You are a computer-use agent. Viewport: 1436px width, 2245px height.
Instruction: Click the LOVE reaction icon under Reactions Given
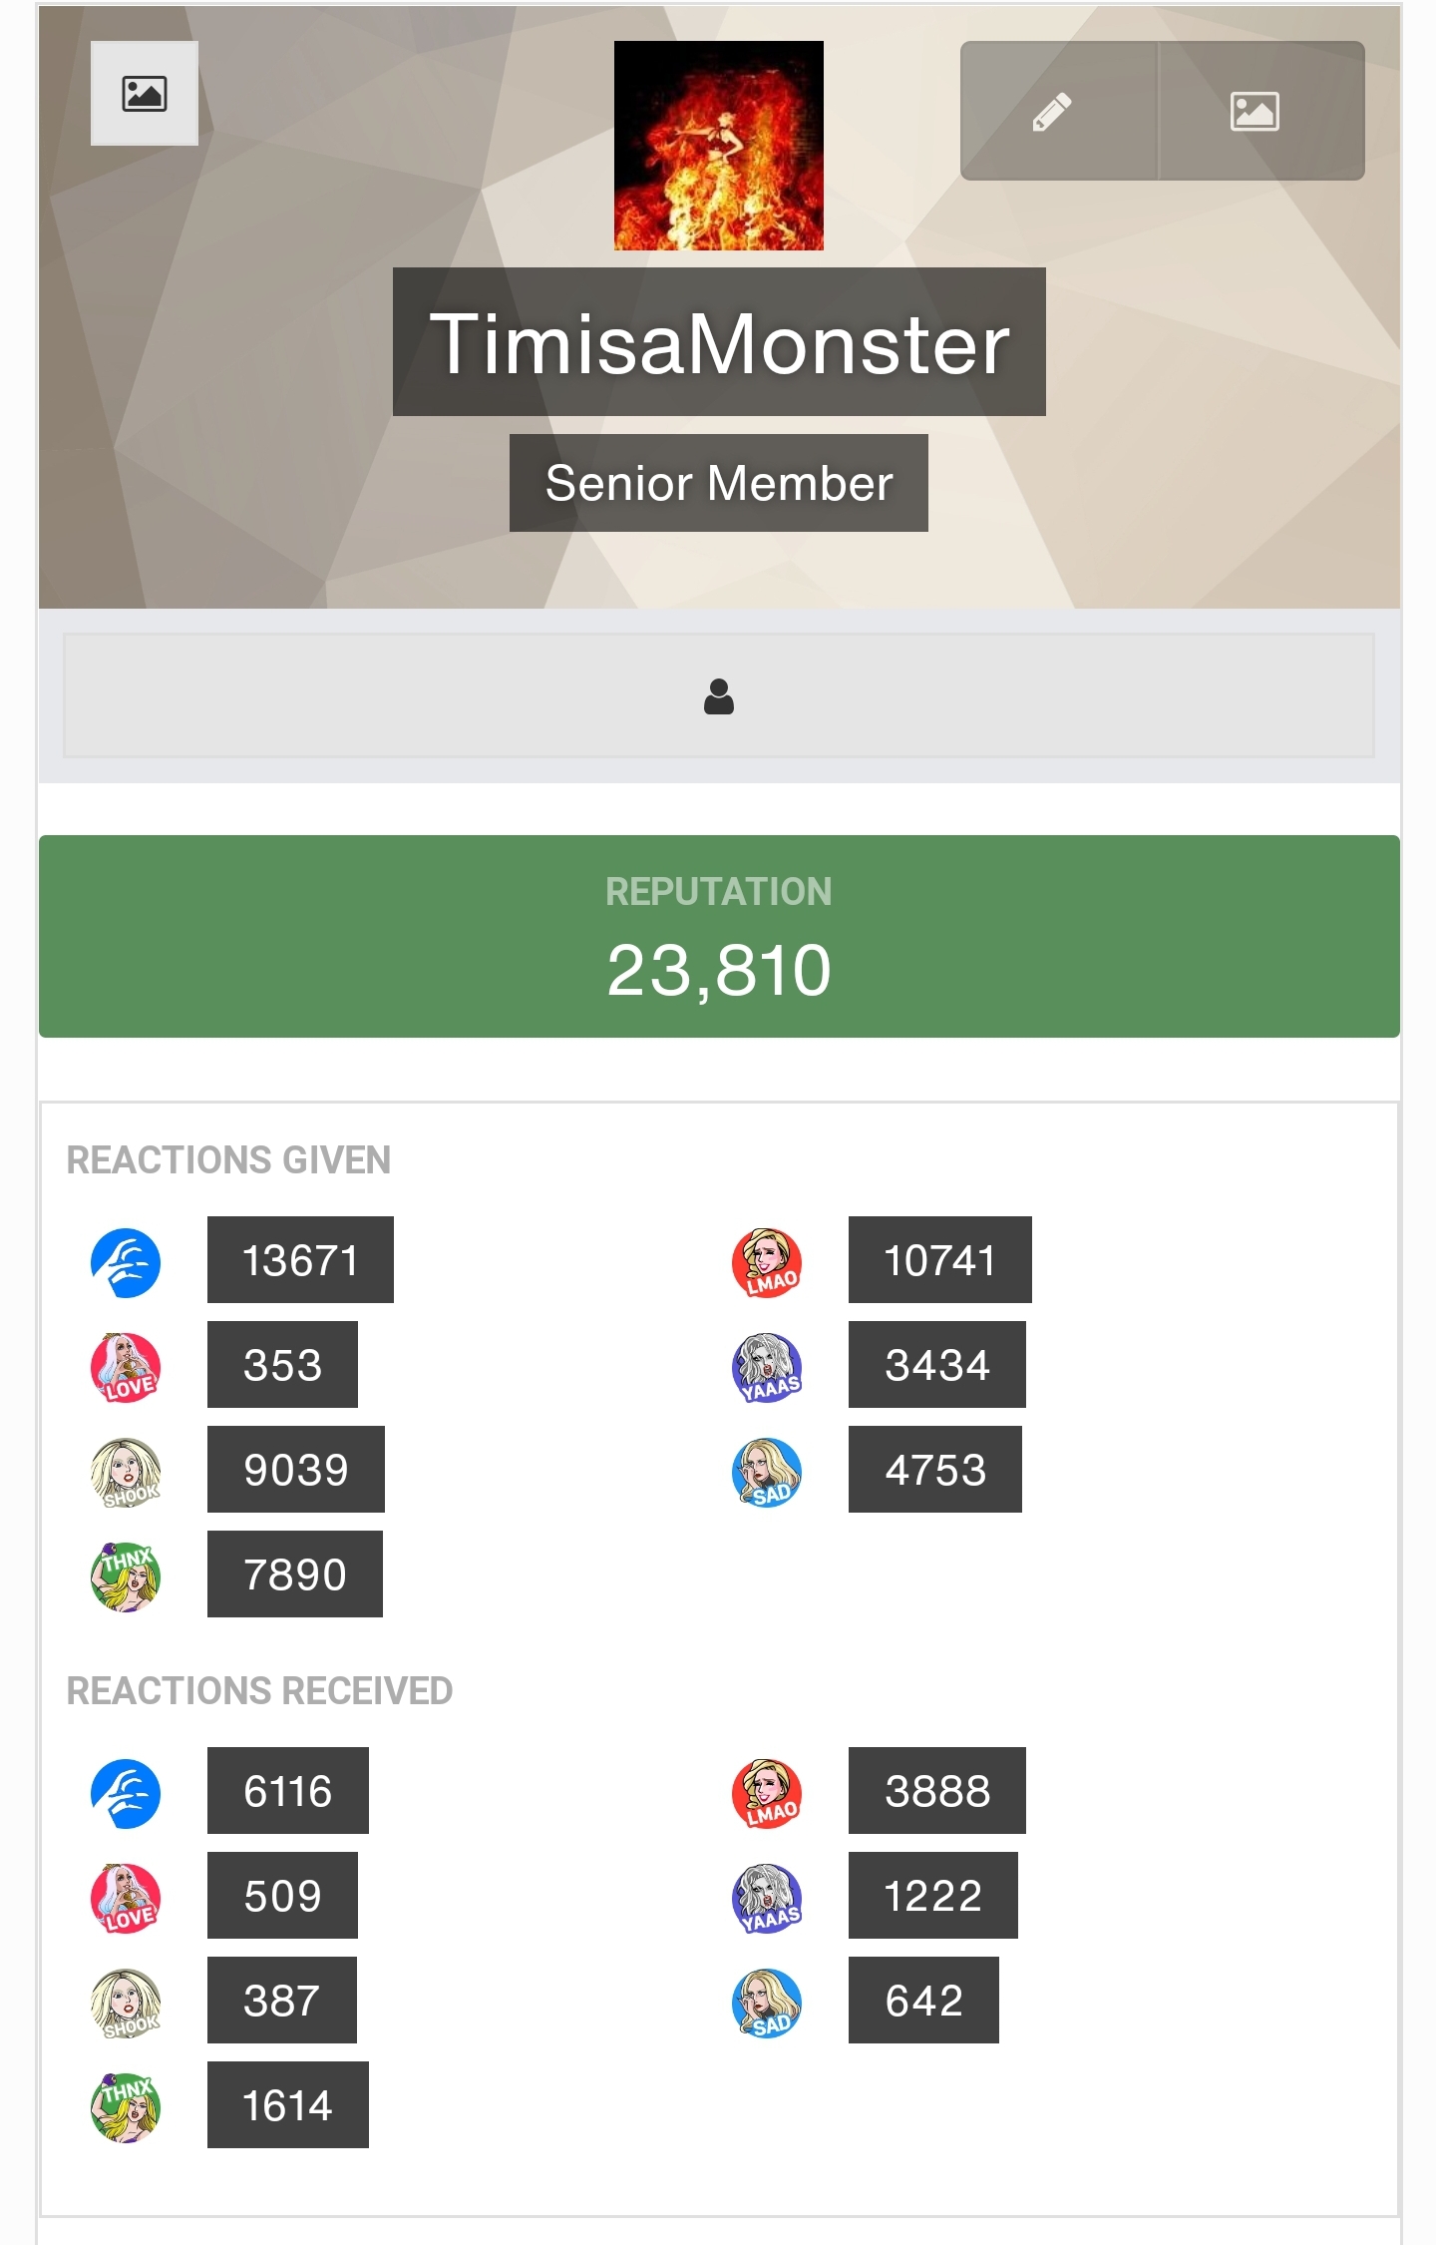click(x=127, y=1367)
